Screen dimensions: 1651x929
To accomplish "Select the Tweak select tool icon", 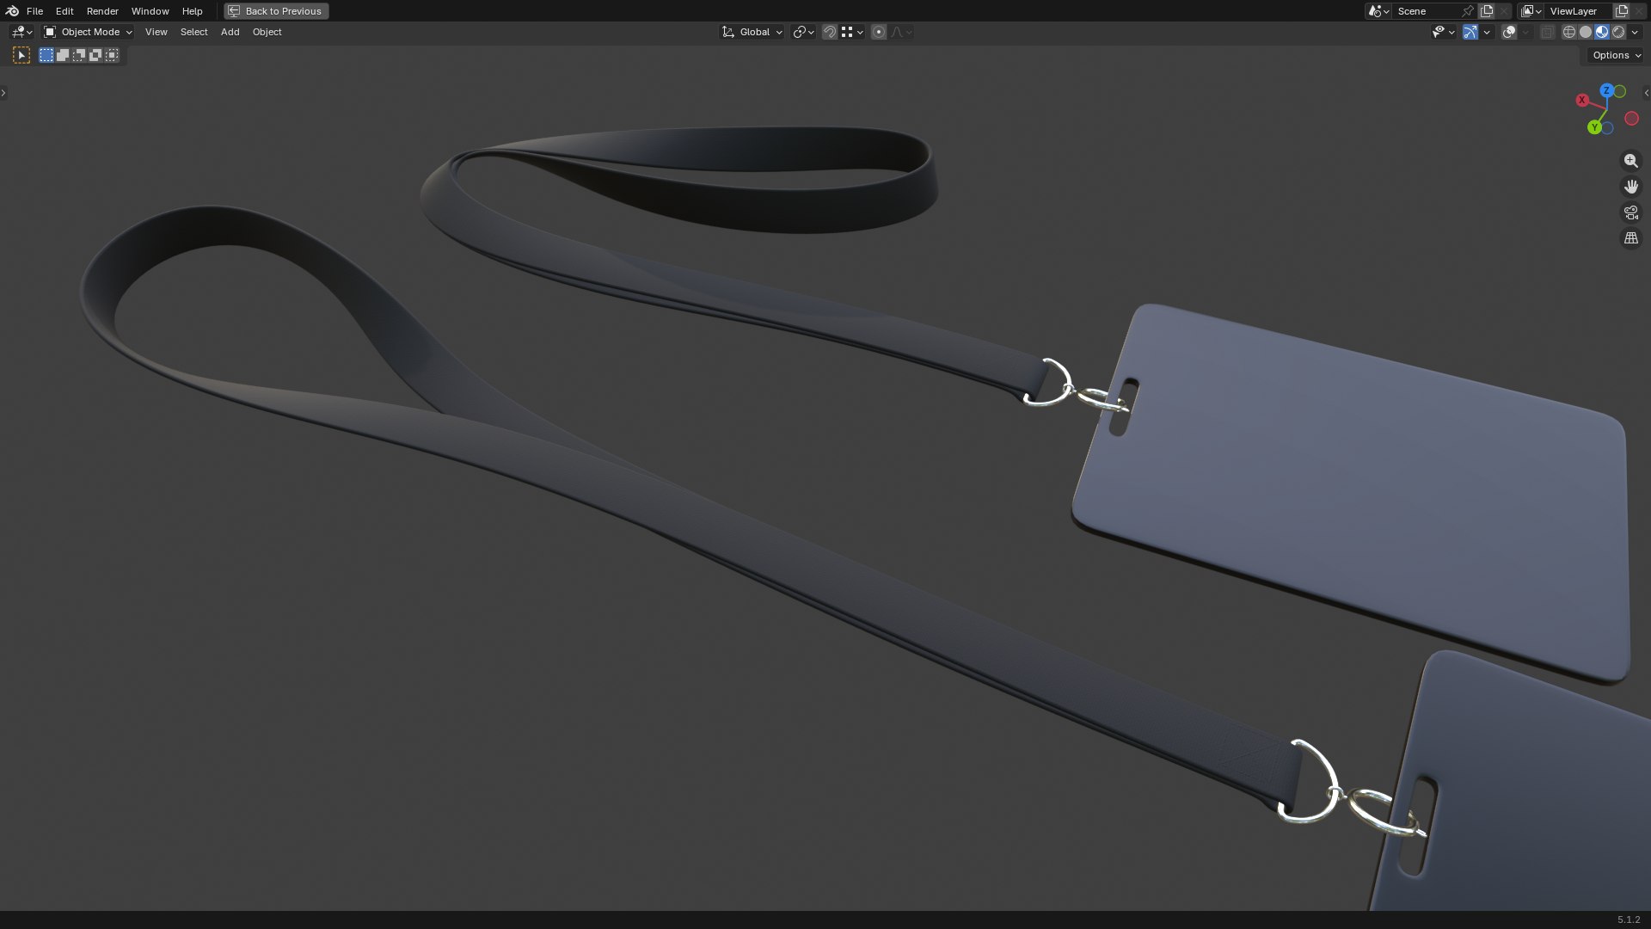I will (21, 55).
